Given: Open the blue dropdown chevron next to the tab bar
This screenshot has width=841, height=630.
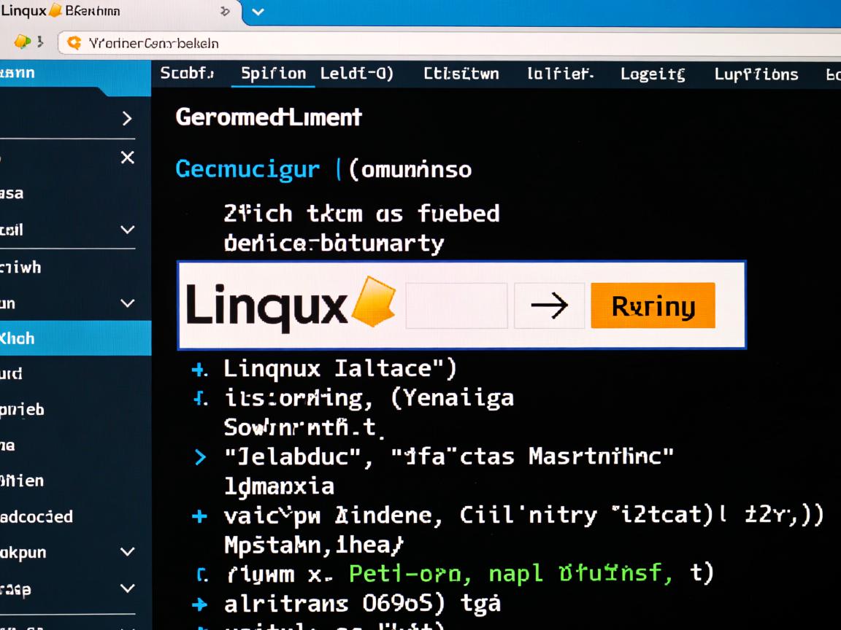Looking at the screenshot, I should (x=257, y=12).
